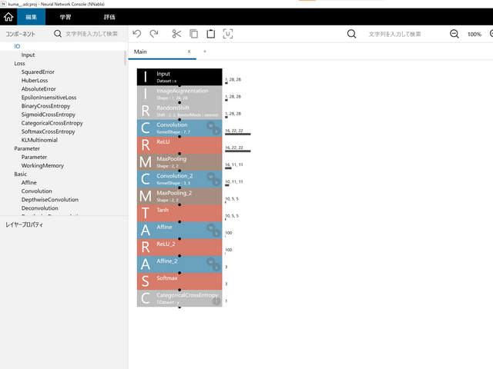Cut the selected layer with scissors icon
Viewport: 493px width, 369px height.
point(176,34)
